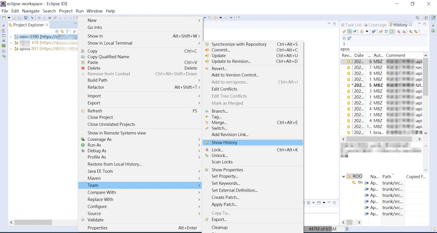Image resolution: width=437 pixels, height=233 pixels.
Task: Switch to the Coverage tab
Action: pyautogui.click(x=375, y=25)
